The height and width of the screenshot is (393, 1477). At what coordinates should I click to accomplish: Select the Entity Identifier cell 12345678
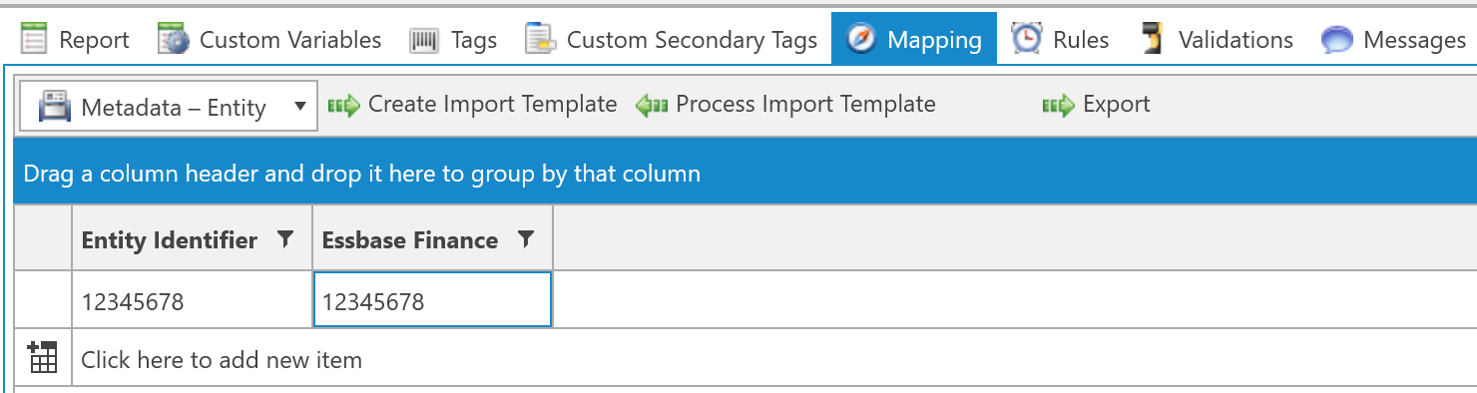[x=193, y=301]
